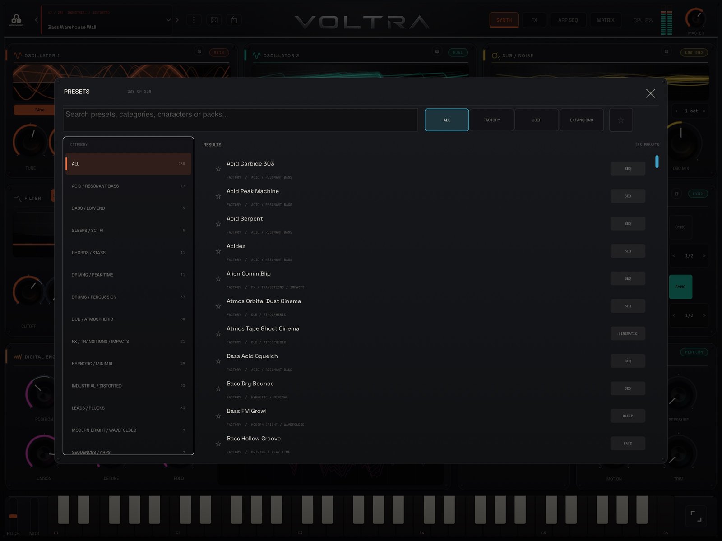Click the results list scrollbar thumb
This screenshot has height=541, width=722.
click(x=657, y=162)
